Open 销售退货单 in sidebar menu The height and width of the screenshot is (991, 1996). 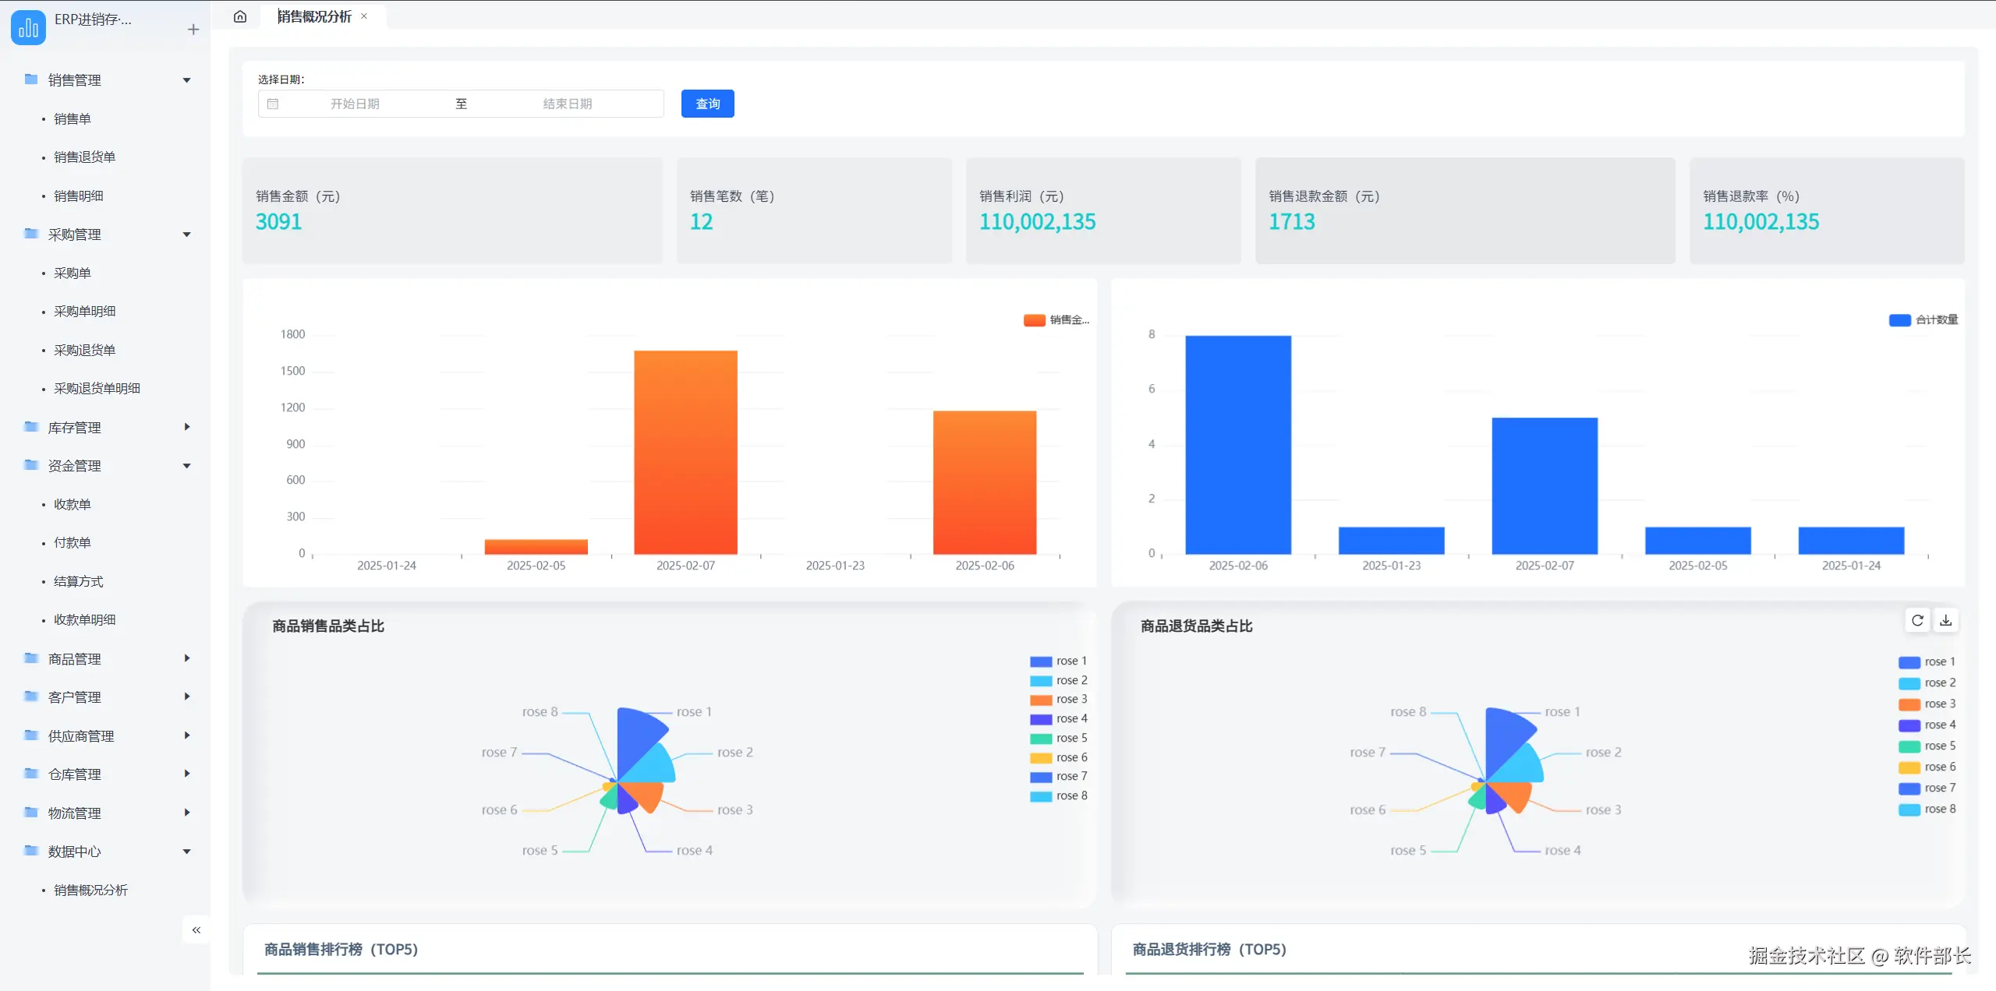[84, 157]
